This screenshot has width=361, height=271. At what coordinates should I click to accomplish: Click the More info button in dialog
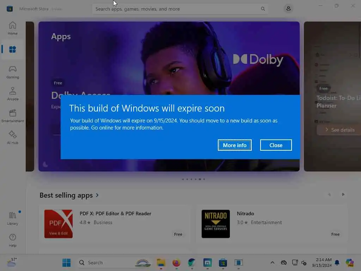(x=234, y=145)
